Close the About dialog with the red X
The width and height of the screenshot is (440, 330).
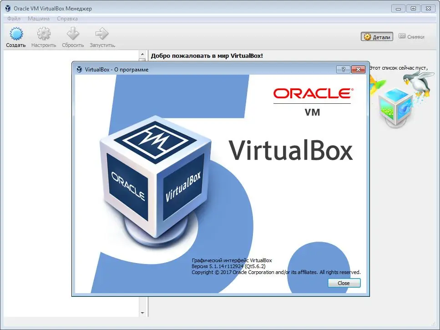point(358,69)
